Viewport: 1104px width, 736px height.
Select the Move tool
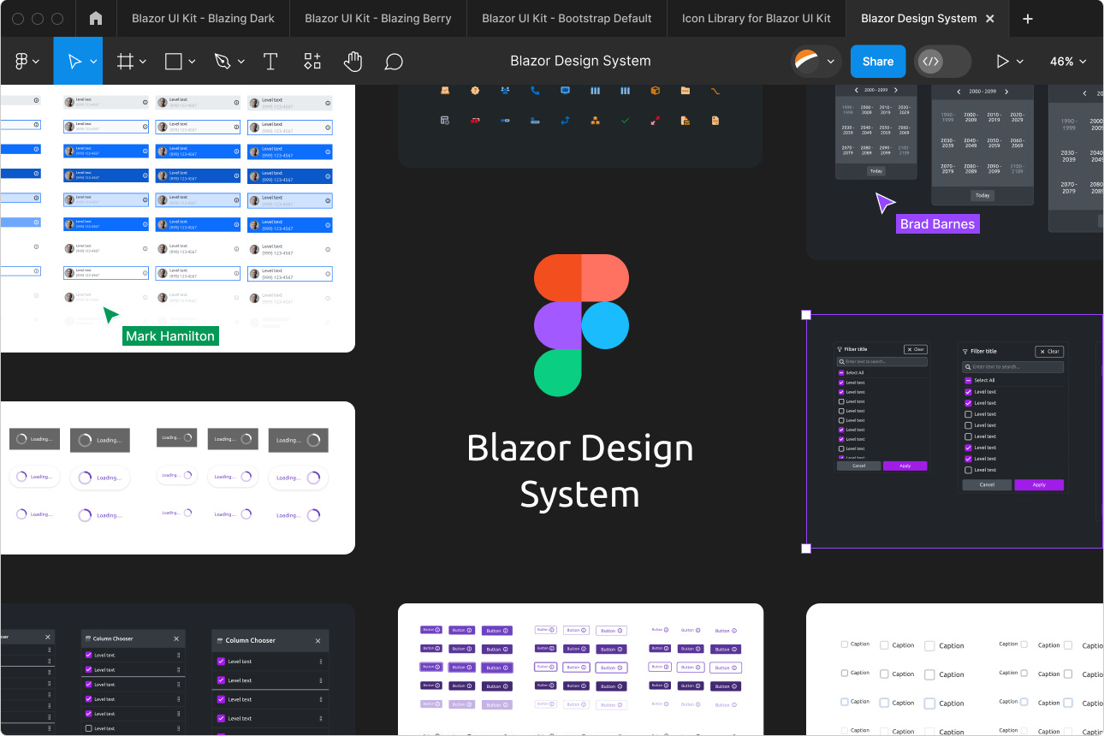(74, 62)
